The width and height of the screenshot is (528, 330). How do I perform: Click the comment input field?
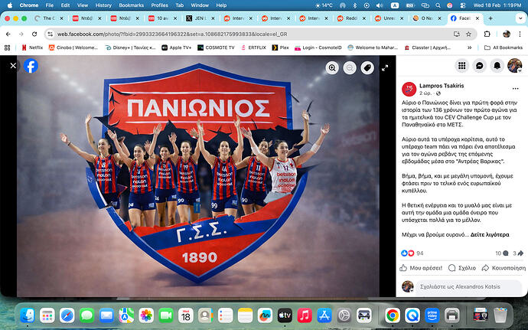(469, 286)
